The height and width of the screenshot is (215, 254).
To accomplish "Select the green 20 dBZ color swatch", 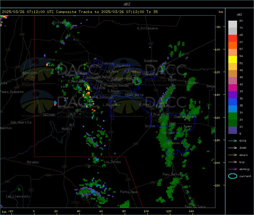I will click(233, 116).
